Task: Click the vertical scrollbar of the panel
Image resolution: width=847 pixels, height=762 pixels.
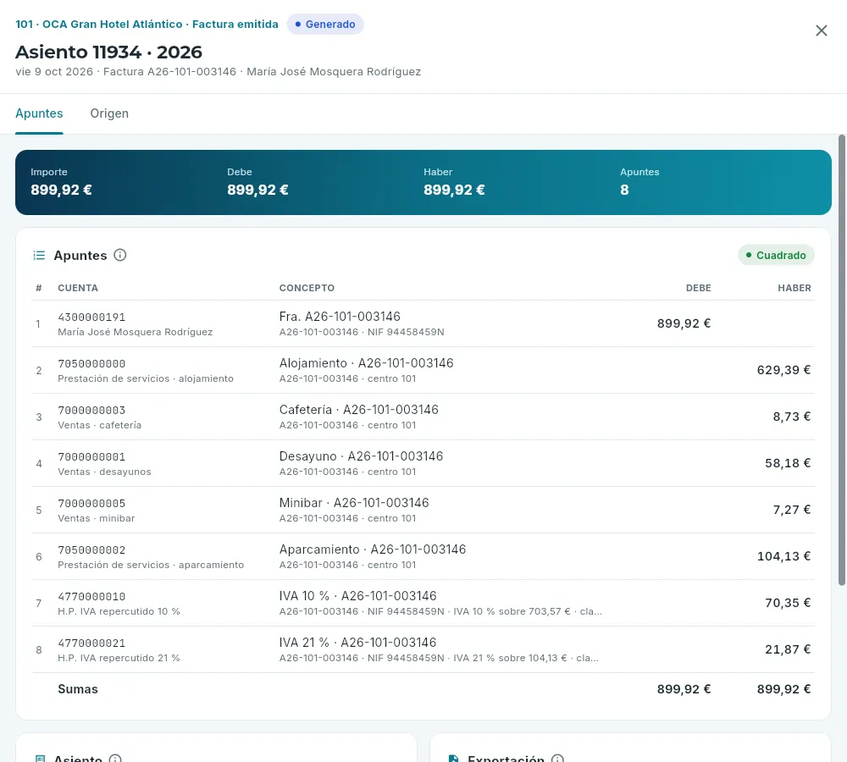Action: (842, 360)
